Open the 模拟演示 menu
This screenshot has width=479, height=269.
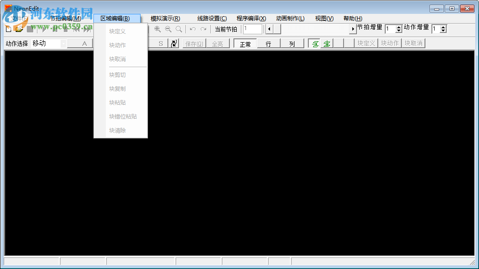click(x=164, y=18)
